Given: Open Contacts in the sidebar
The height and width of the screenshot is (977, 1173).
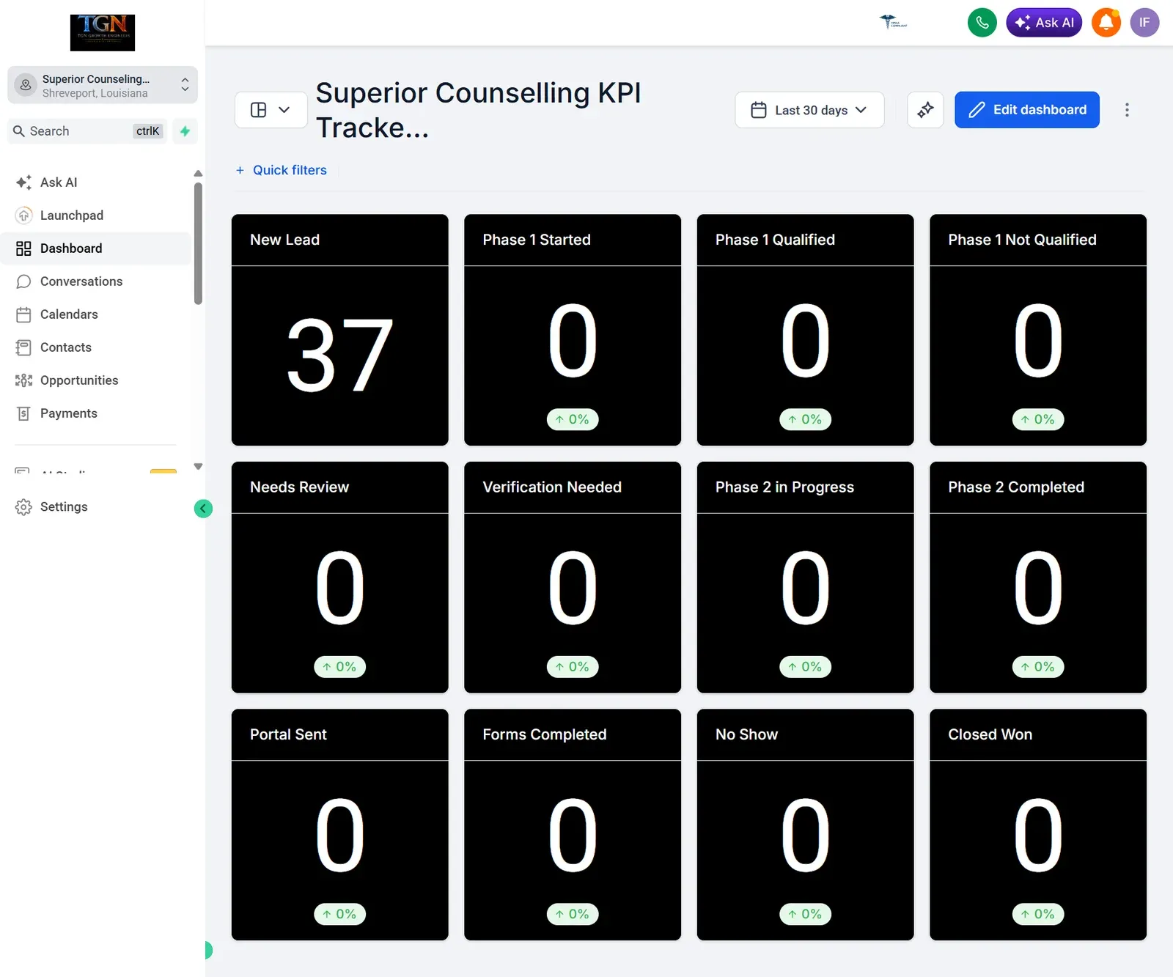Looking at the screenshot, I should pos(95,347).
